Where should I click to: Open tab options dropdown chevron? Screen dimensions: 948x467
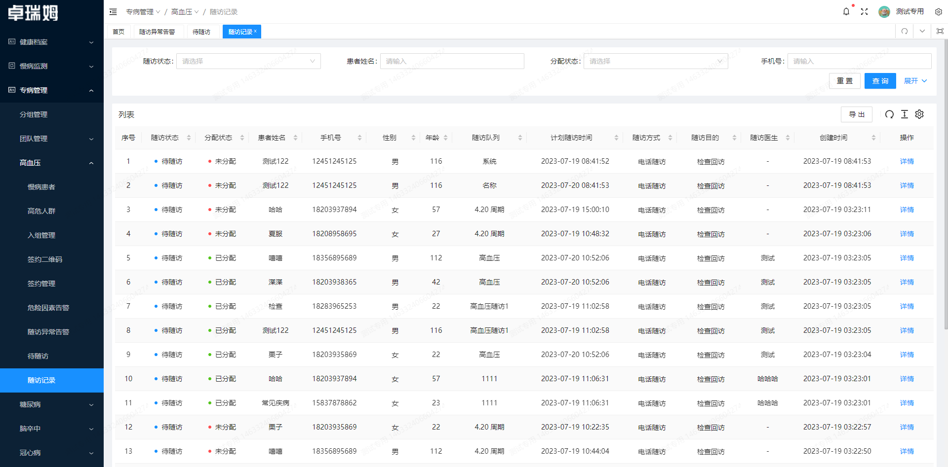[x=922, y=31]
